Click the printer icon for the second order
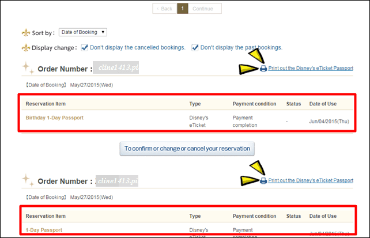The width and height of the screenshot is (370, 238). (x=263, y=181)
